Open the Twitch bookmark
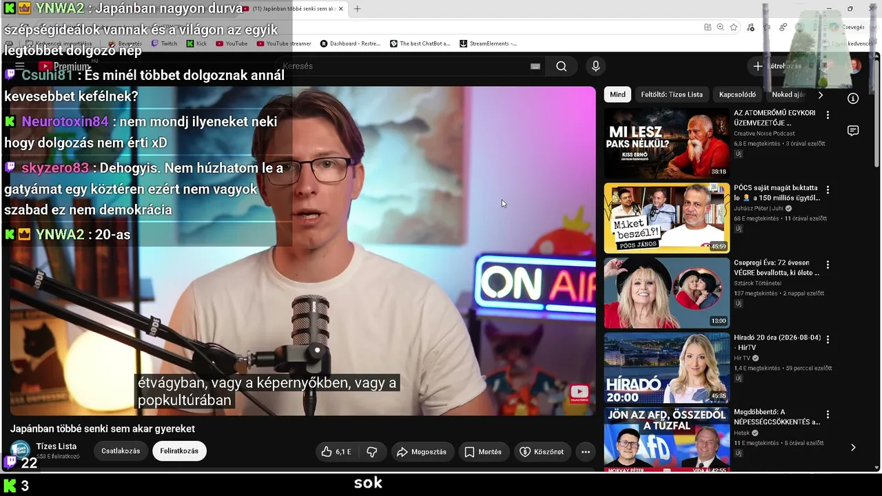The height and width of the screenshot is (496, 882). pyautogui.click(x=164, y=43)
